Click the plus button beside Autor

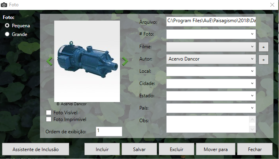[x=263, y=60]
